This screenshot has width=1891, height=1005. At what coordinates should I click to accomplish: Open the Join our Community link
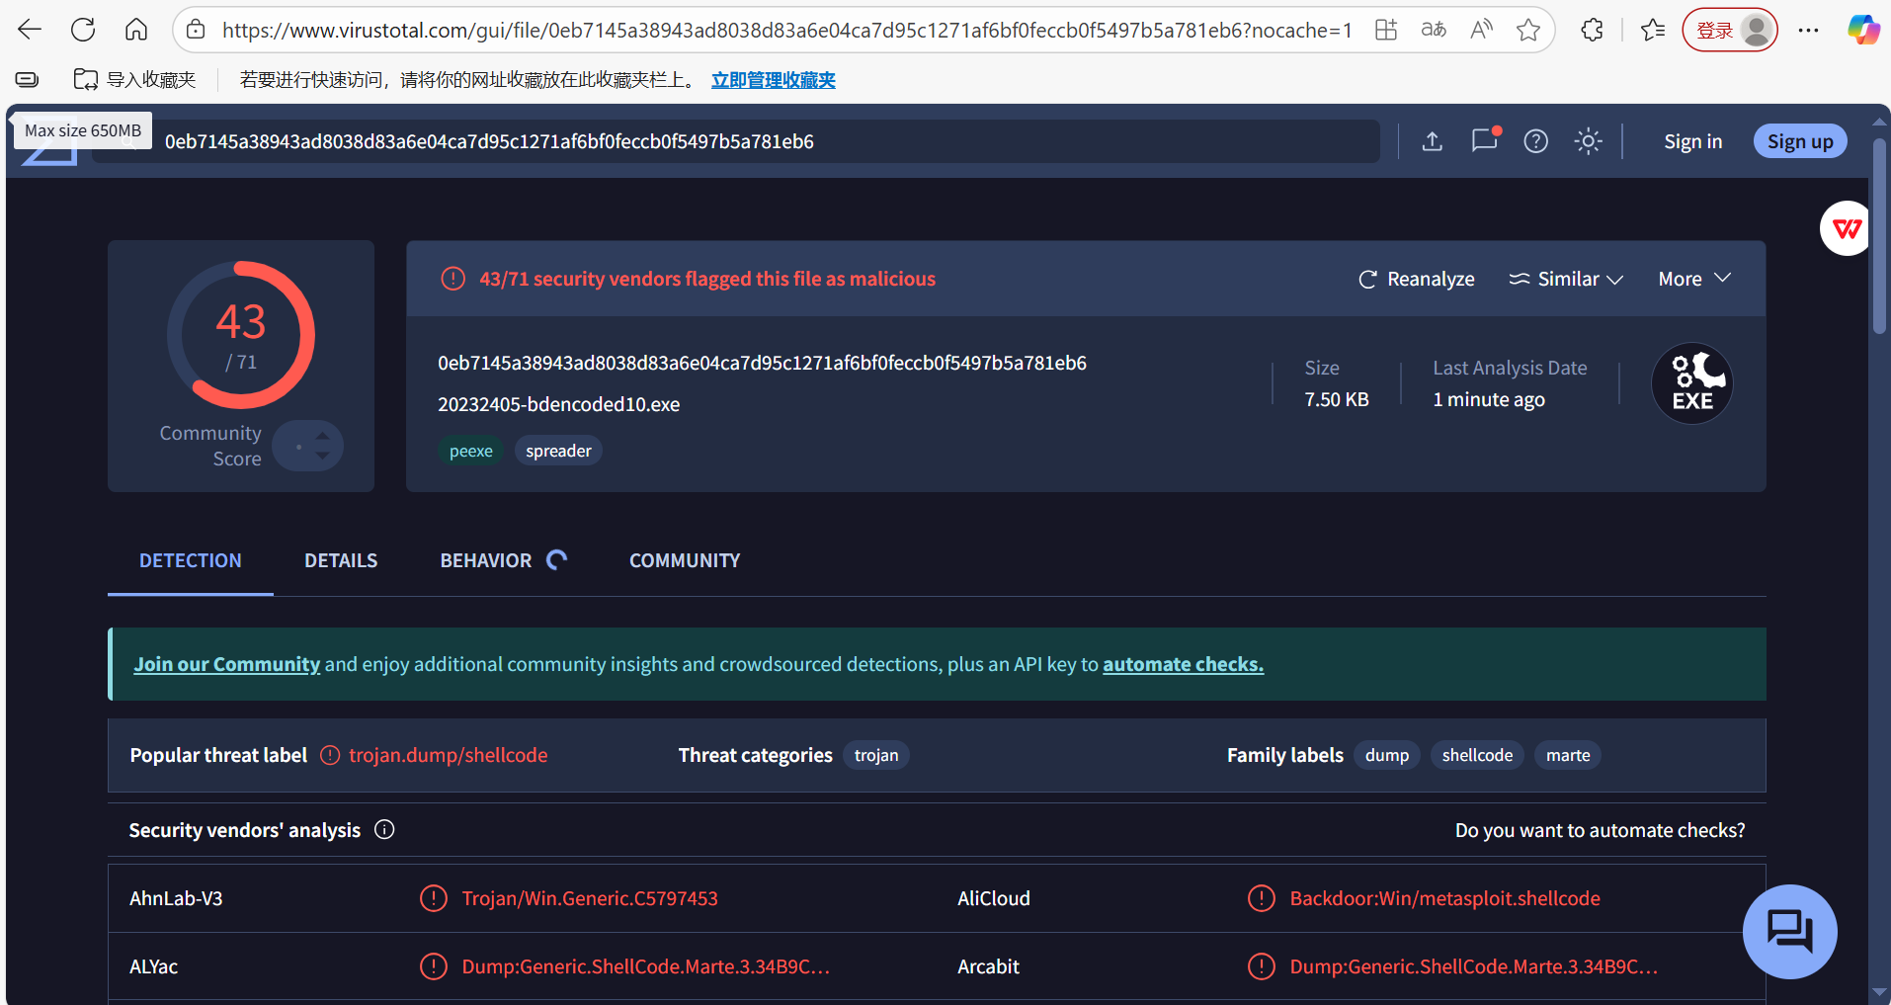(x=227, y=664)
